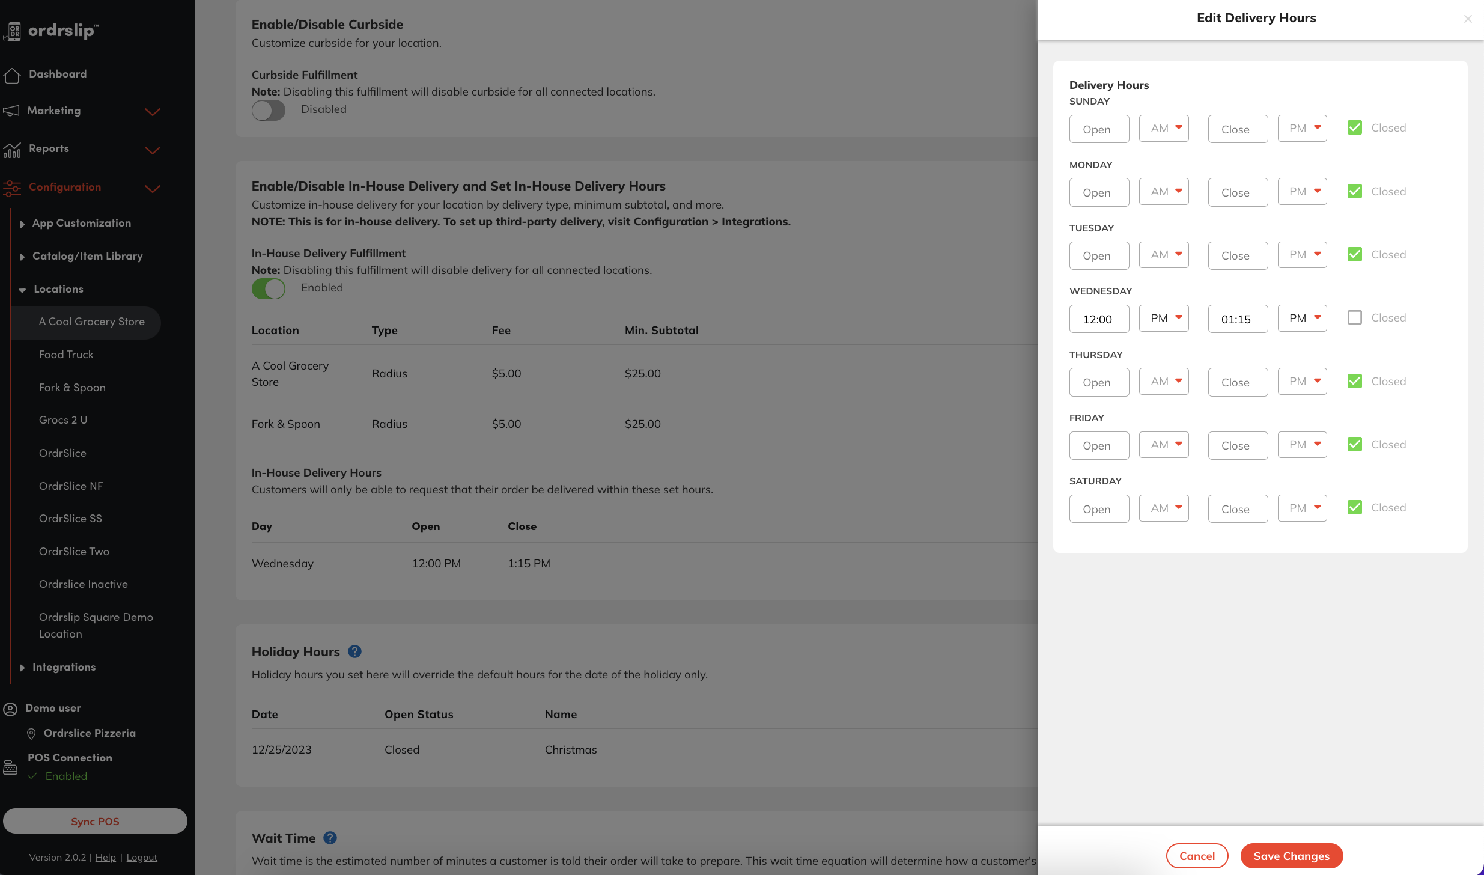
Task: Expand the Marketing menu chevron
Action: 153,112
